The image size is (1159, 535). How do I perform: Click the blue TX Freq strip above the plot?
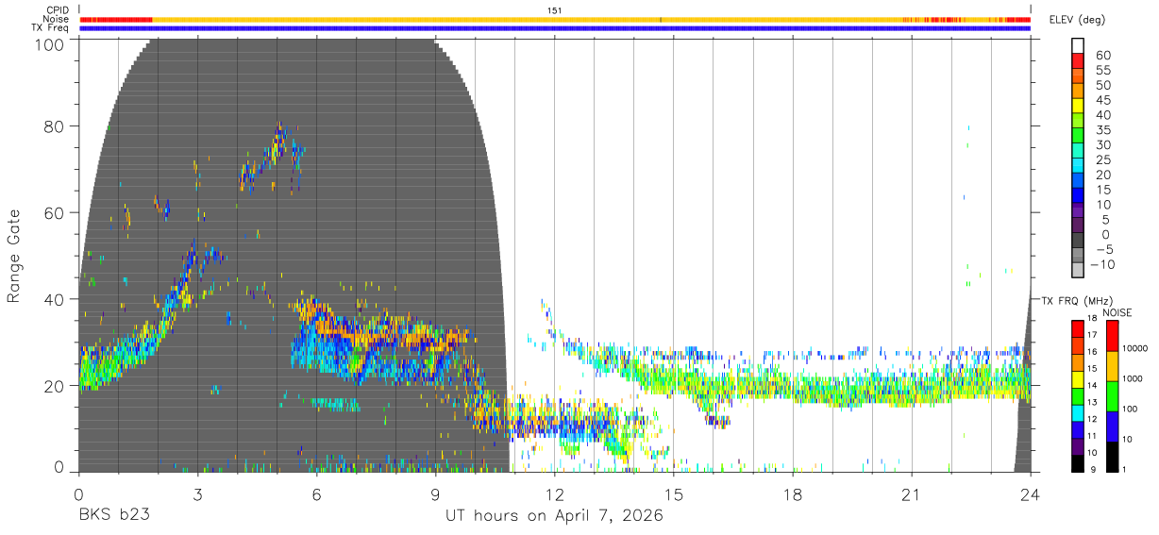555,28
